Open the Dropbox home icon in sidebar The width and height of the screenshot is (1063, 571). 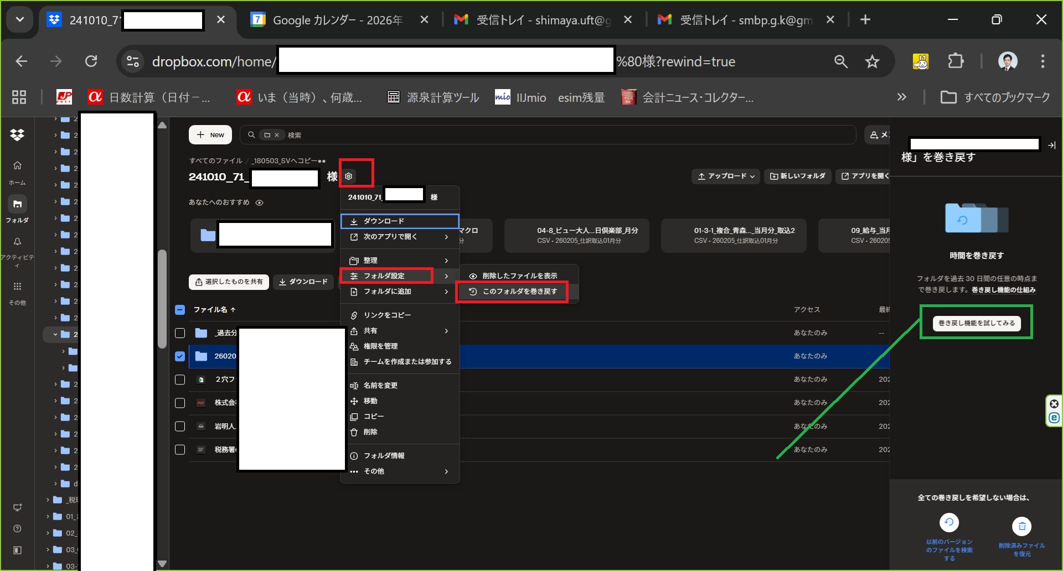17,165
